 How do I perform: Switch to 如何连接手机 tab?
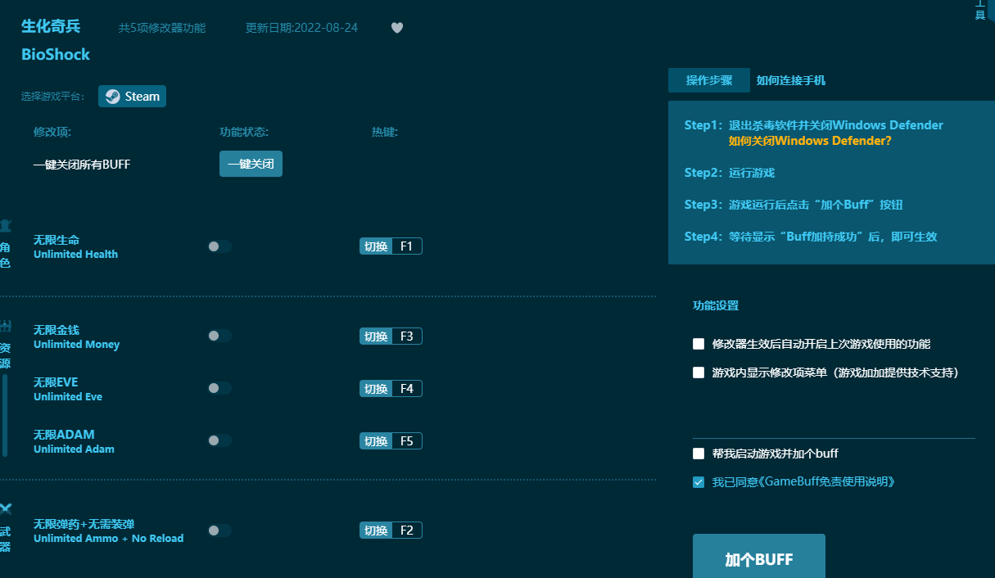[x=791, y=80]
